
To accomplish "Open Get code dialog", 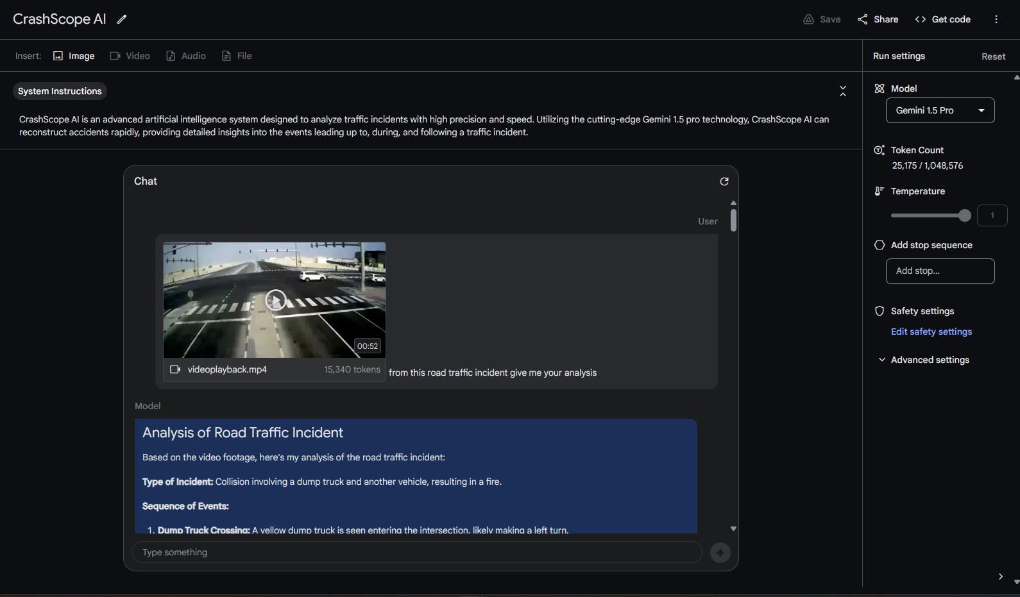I will (942, 19).
